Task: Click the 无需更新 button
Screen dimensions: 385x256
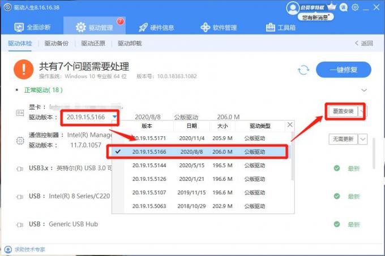Action: [x=343, y=139]
